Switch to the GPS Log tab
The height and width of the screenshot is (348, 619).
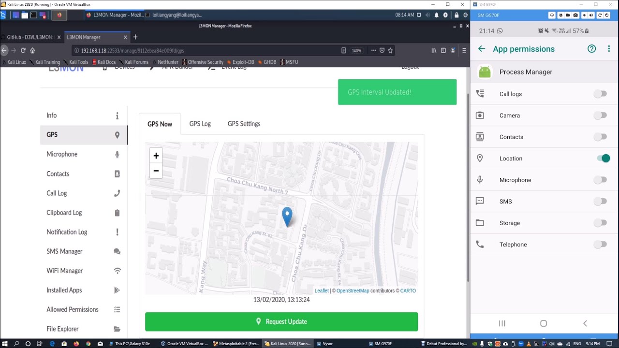[x=200, y=124]
